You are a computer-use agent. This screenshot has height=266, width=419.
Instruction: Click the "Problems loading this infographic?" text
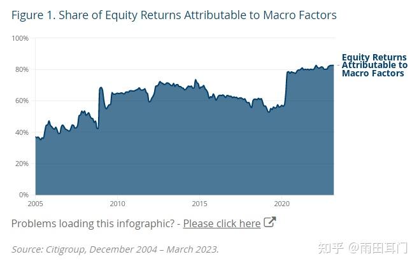[93, 223]
